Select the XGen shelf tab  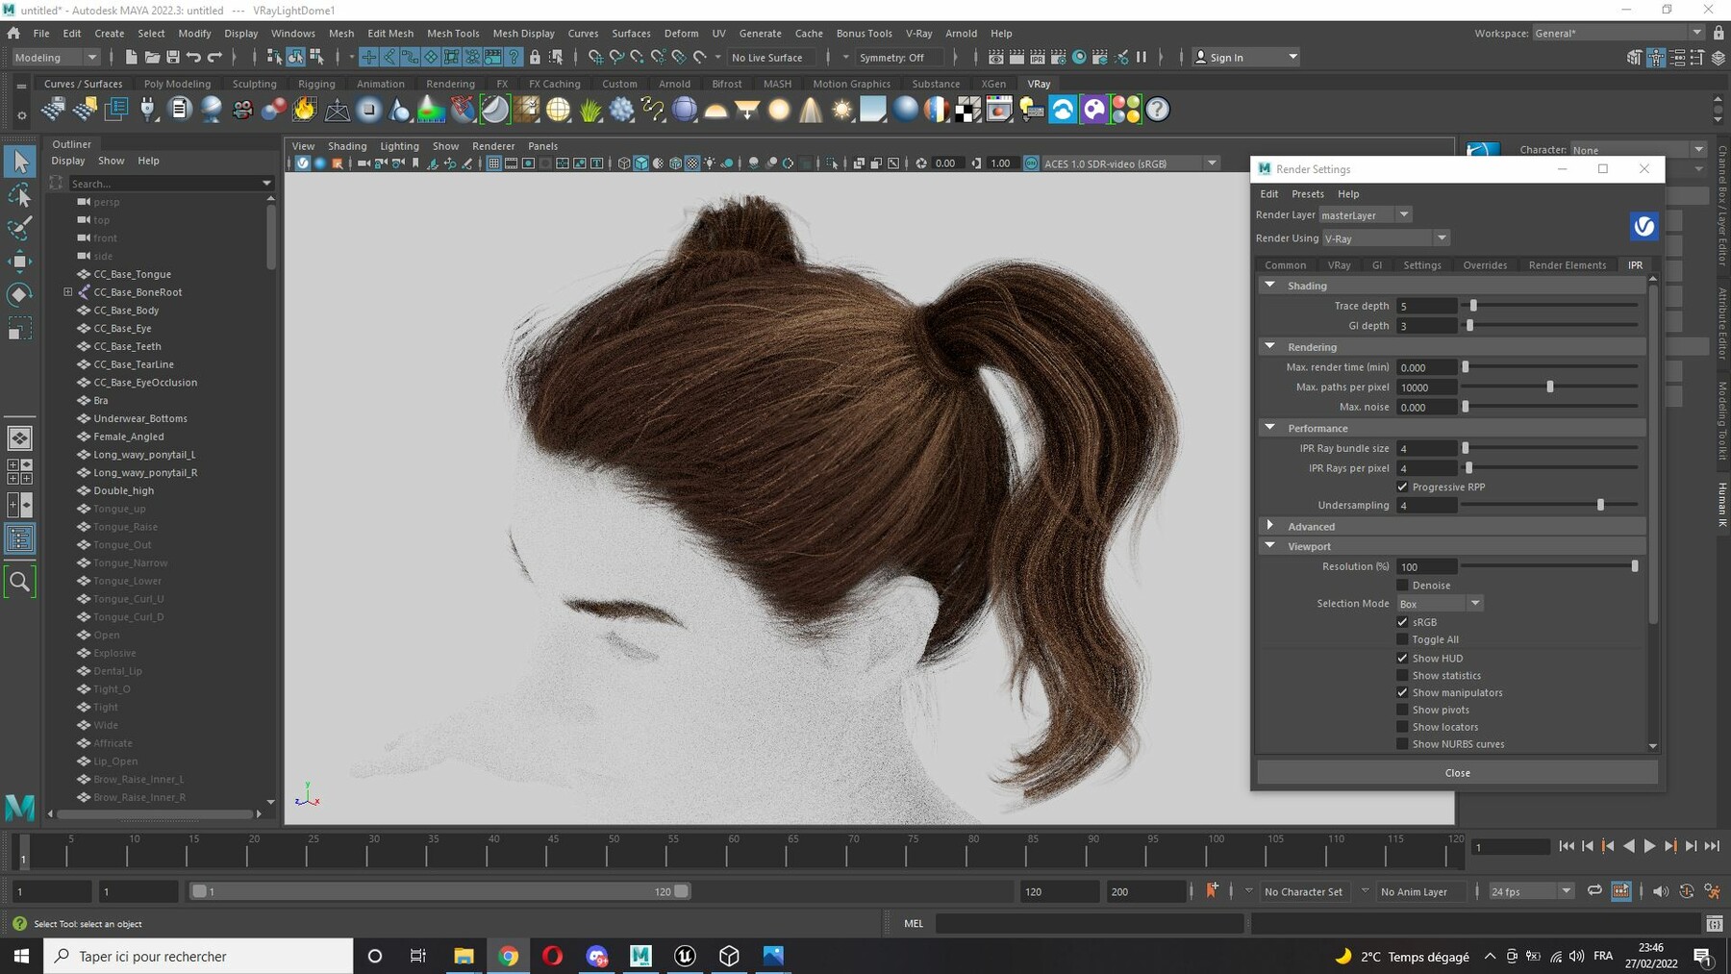point(993,84)
